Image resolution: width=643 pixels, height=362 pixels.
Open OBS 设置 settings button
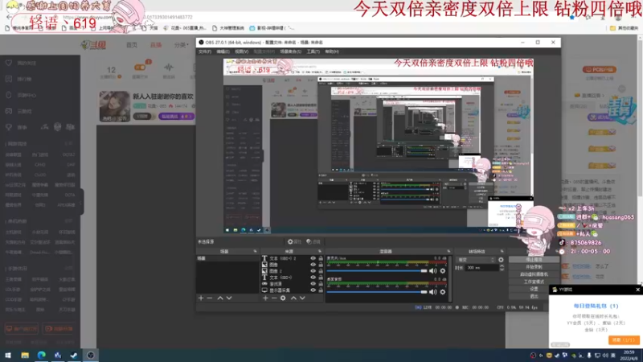[x=534, y=290]
